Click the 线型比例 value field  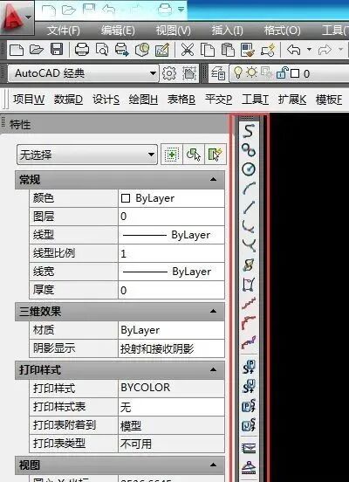pos(171,253)
